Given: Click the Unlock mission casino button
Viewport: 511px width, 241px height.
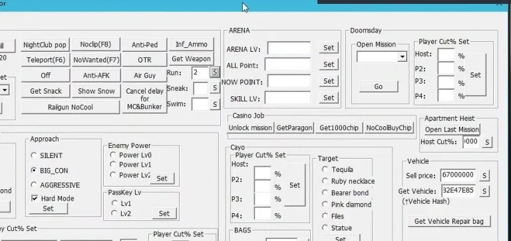Looking at the screenshot, I should [251, 128].
